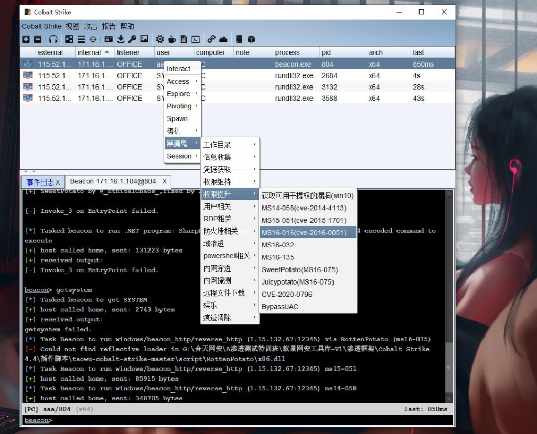Open the 攻击 menu
The image size is (537, 434).
pyautogui.click(x=90, y=26)
